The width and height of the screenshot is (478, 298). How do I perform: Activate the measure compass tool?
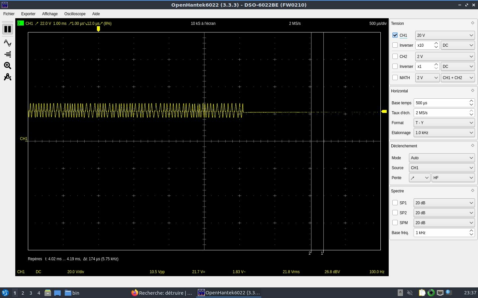(x=7, y=77)
